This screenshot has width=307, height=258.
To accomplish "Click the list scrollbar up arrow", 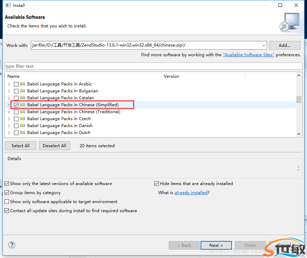I will click(x=299, y=75).
